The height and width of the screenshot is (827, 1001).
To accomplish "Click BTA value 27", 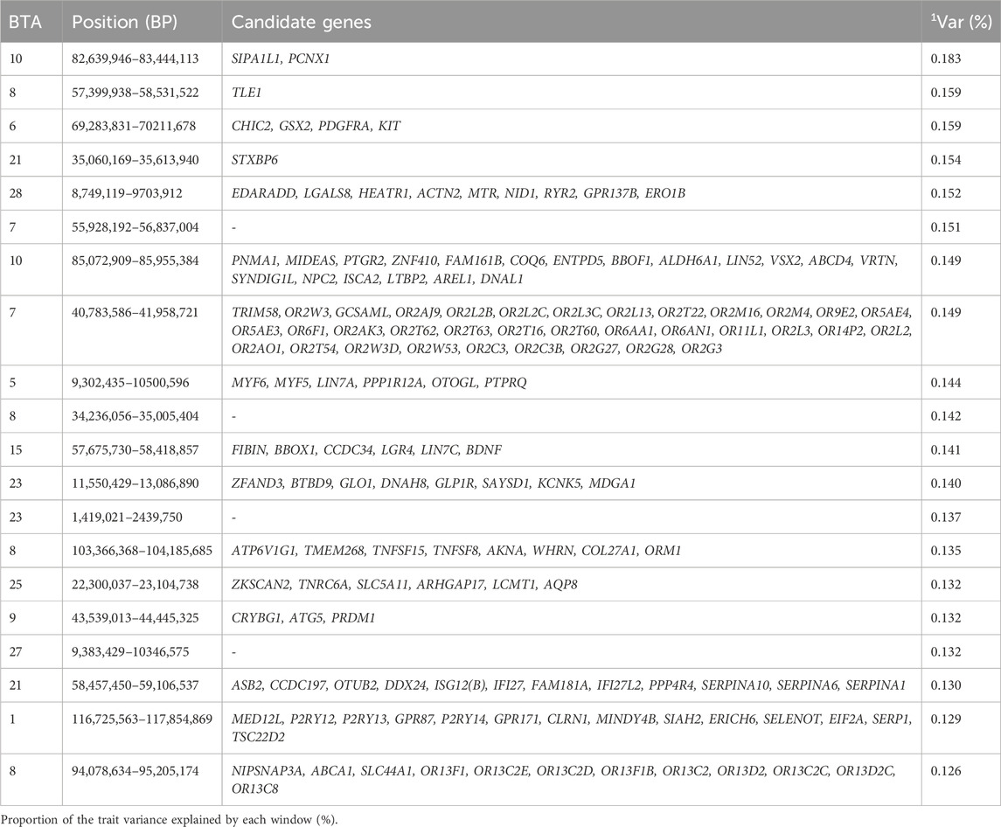I will (x=16, y=652).
